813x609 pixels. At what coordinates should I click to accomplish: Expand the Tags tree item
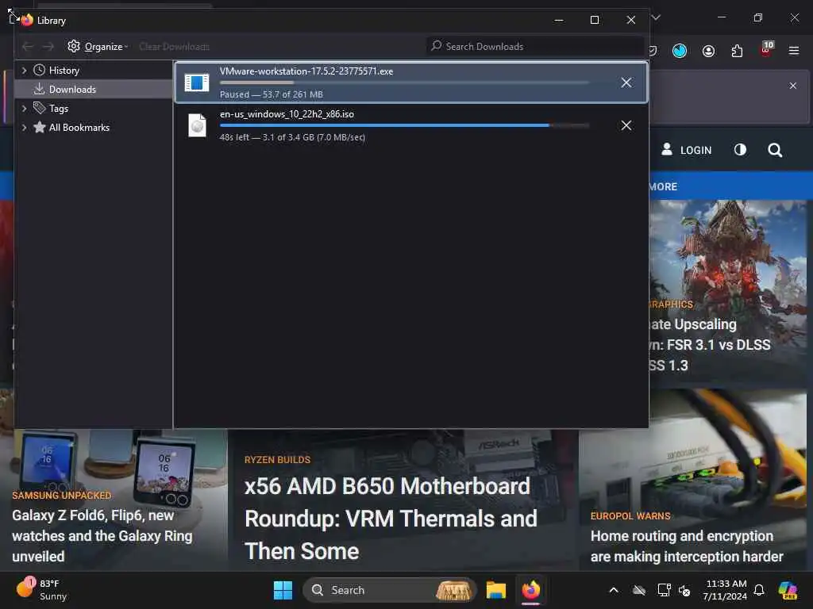(24, 108)
